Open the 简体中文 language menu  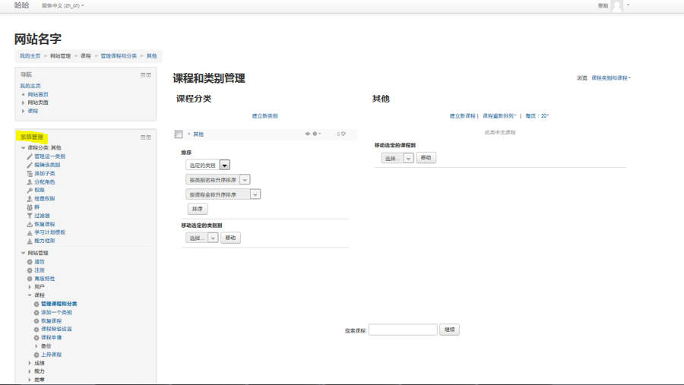pos(62,6)
